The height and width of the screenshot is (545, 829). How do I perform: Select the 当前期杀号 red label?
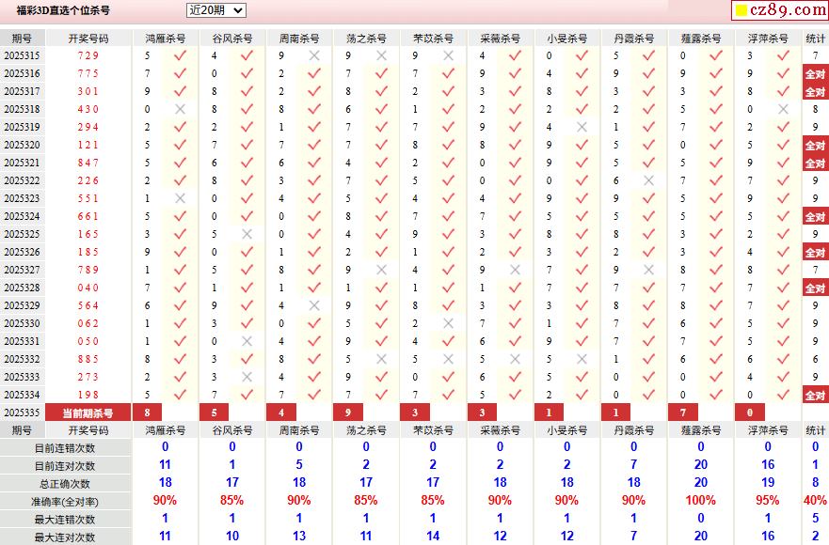[88, 413]
